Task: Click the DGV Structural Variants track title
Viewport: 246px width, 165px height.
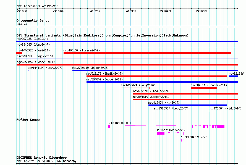Action: 102,35
